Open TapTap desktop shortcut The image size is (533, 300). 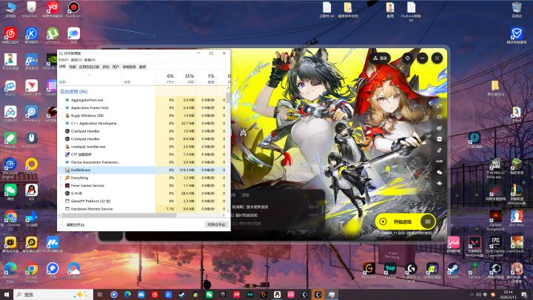pyautogui.click(x=390, y=271)
